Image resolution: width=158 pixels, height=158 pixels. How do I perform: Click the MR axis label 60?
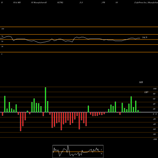[x=154, y=99]
